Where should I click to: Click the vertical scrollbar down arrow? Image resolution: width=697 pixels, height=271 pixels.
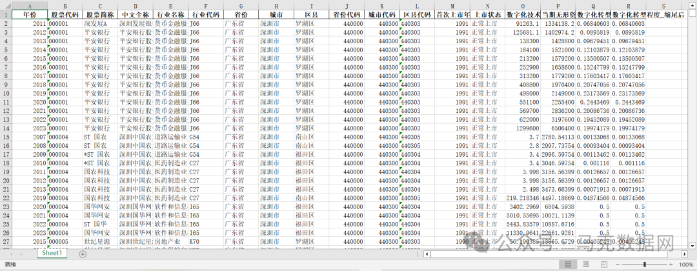pyautogui.click(x=692, y=245)
